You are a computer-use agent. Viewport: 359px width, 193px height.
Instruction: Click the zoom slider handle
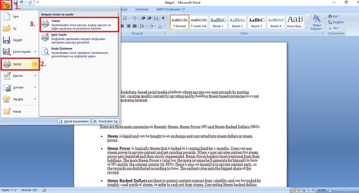(346, 190)
